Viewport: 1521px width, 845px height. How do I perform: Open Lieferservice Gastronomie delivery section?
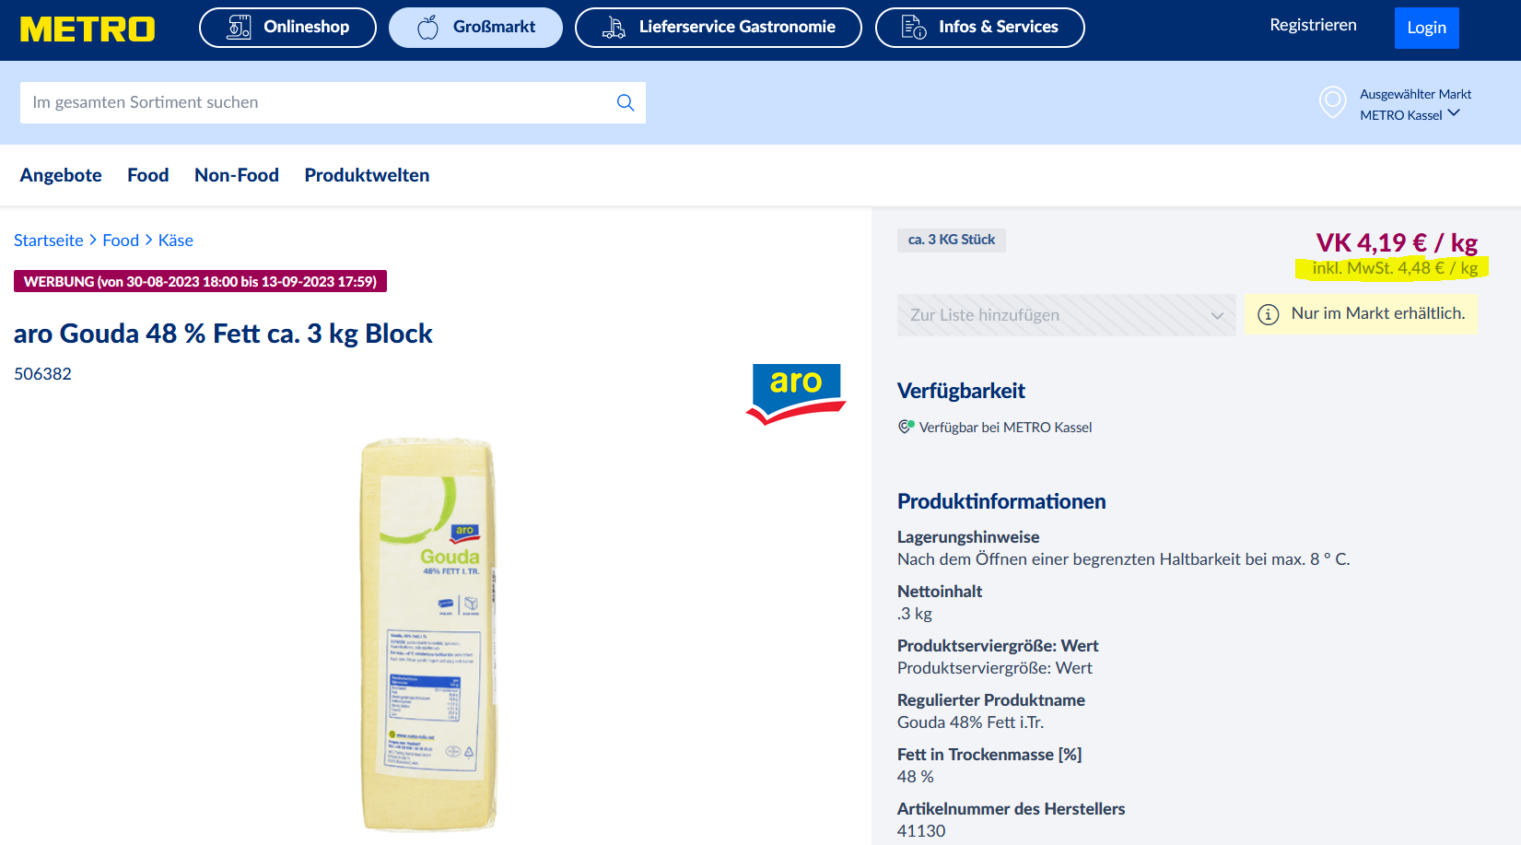click(719, 28)
